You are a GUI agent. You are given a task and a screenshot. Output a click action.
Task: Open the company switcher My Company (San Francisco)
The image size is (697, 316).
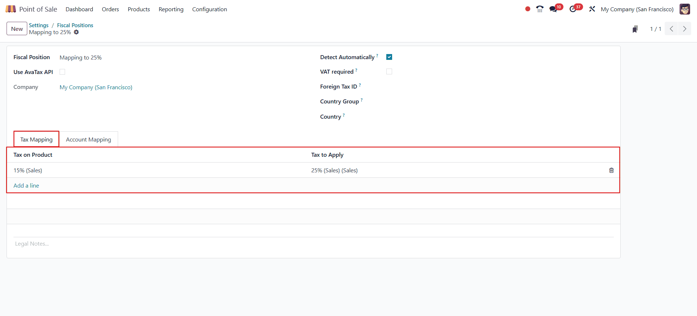(x=637, y=9)
